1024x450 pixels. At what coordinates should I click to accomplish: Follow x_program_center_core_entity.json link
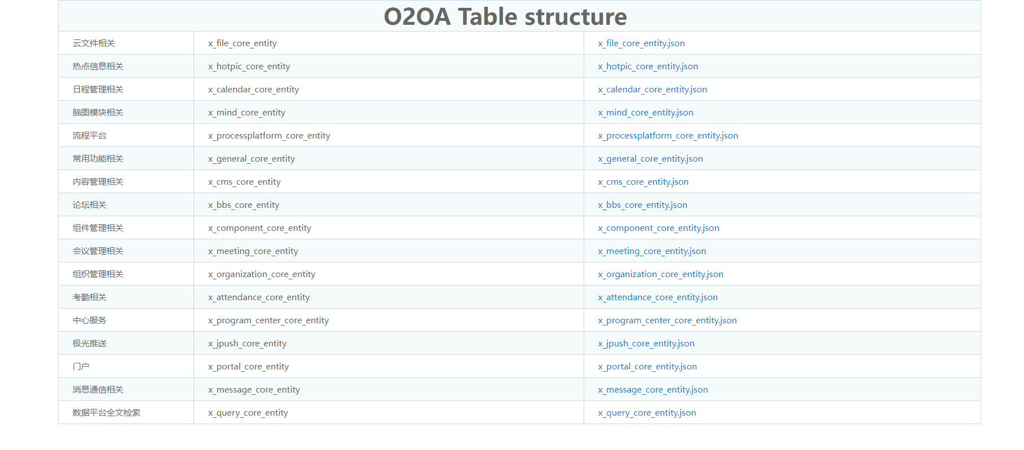pos(667,320)
